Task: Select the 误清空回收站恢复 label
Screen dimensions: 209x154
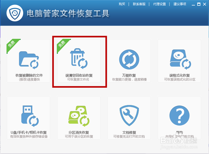Action: click(x=79, y=76)
